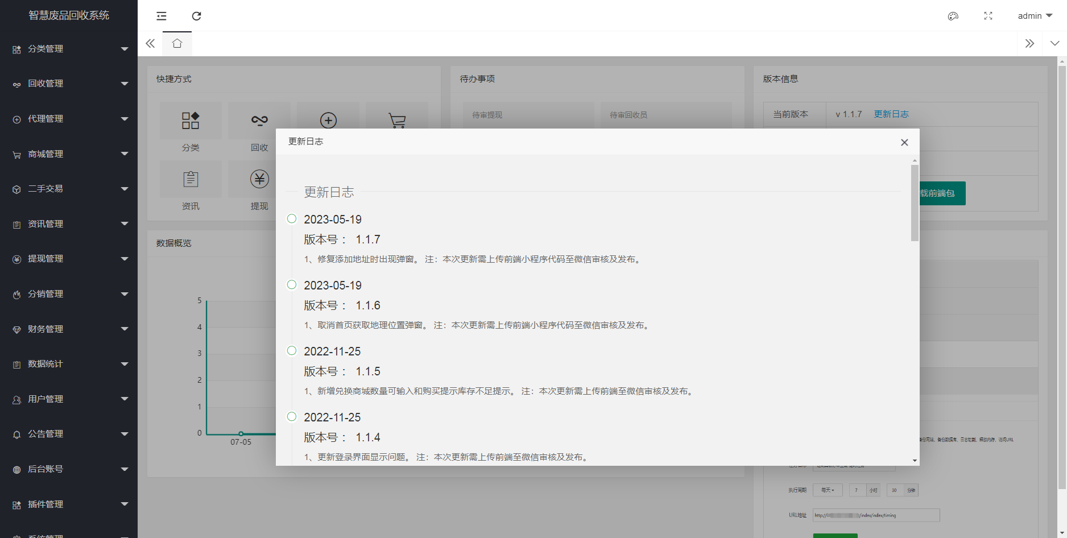
Task: Click the 07-05 data point on chart
Action: coord(241,433)
